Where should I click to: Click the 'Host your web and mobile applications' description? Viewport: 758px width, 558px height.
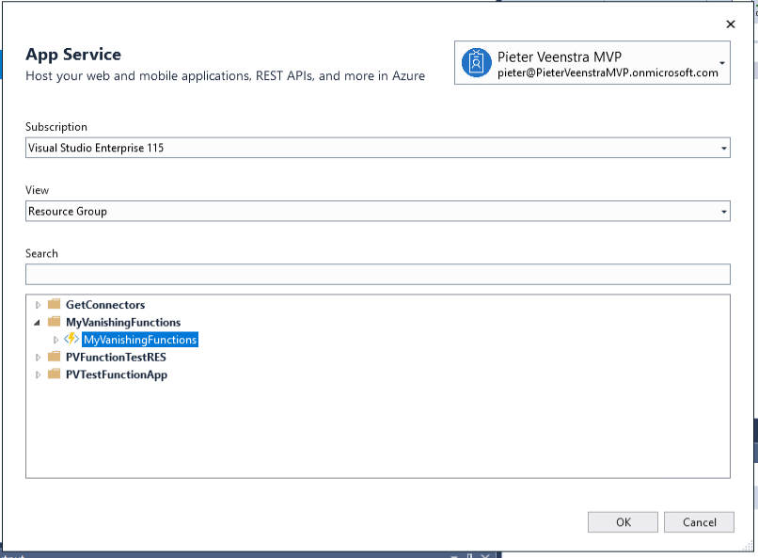click(x=226, y=76)
